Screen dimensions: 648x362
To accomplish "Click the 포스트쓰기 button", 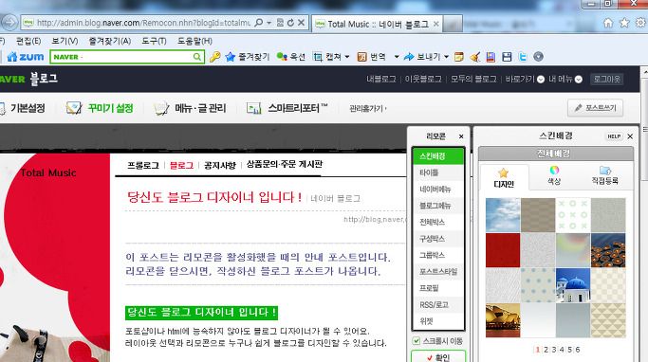I will tap(596, 108).
